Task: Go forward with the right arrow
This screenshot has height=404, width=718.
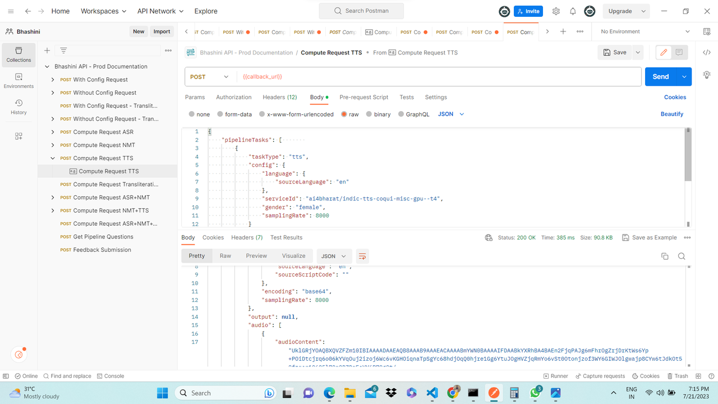Action: pos(42,11)
